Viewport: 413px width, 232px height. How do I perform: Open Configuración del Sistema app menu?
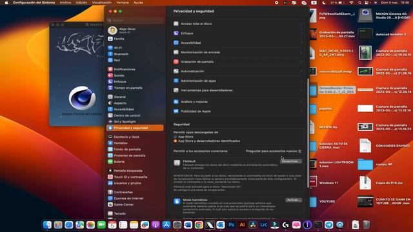click(34, 3)
